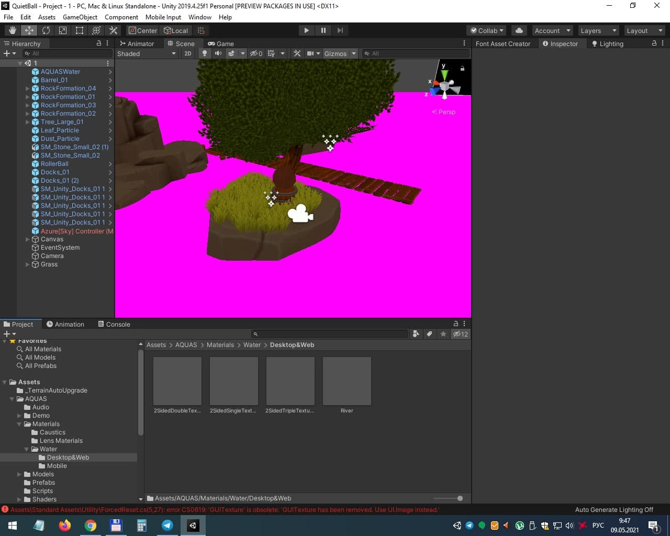Switch to the Animator tab
The width and height of the screenshot is (670, 536).
click(137, 43)
